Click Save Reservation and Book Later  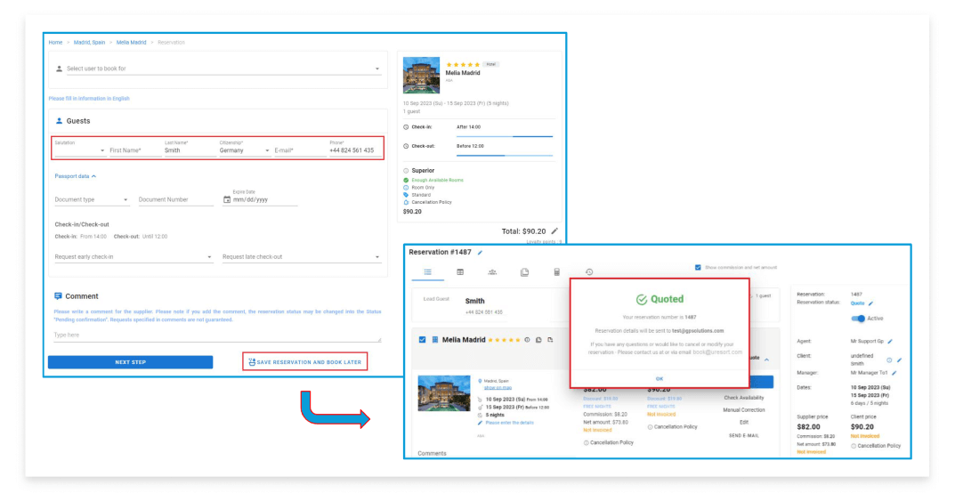[x=305, y=362]
